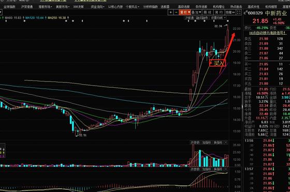Screen dimensions: 290x192
Task: Click 换指标 in the volume panel
Action: click(218, 143)
